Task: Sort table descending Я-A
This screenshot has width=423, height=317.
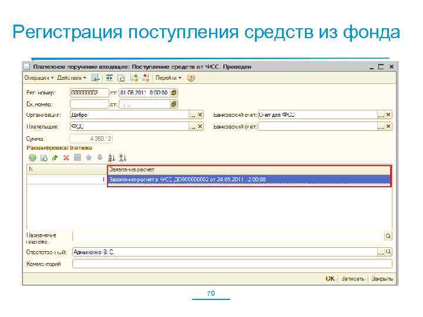Action: click(x=123, y=158)
